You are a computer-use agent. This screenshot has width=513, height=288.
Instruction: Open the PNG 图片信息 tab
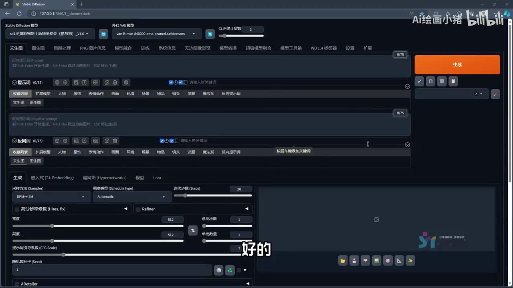click(x=93, y=48)
